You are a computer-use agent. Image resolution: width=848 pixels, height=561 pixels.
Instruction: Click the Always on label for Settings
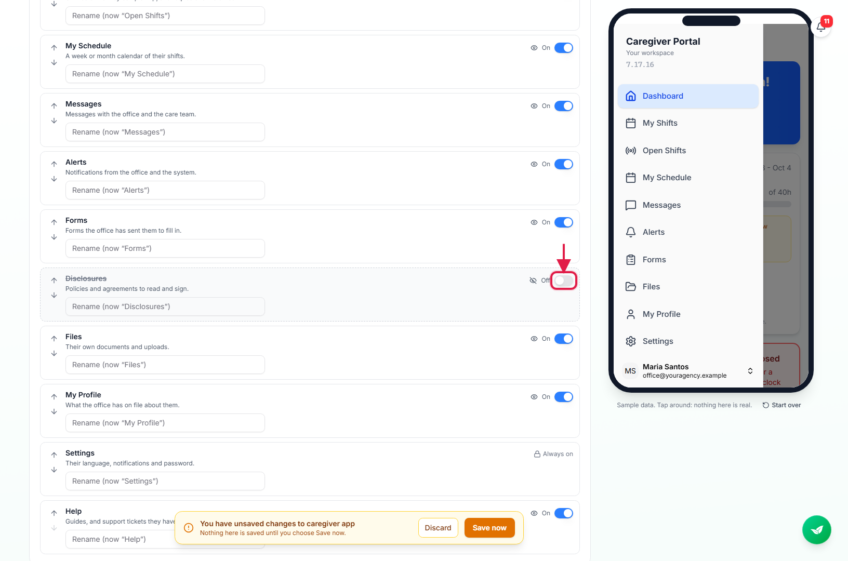click(553, 454)
